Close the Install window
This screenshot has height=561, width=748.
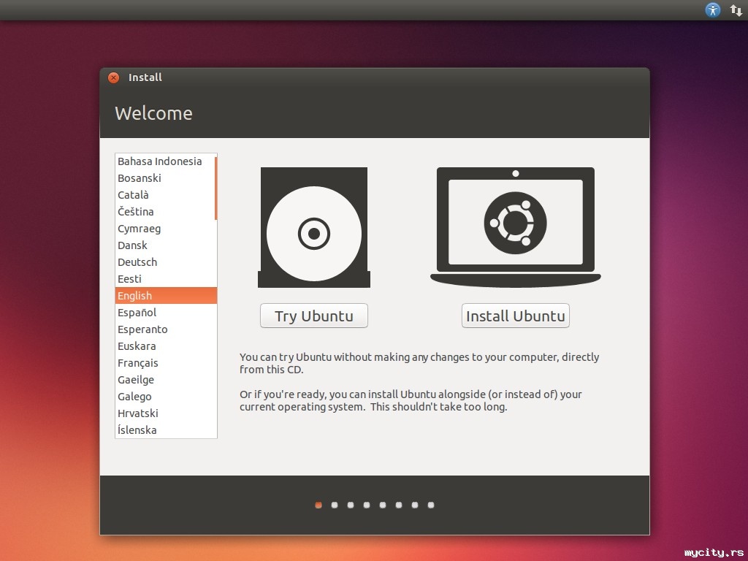tap(113, 77)
